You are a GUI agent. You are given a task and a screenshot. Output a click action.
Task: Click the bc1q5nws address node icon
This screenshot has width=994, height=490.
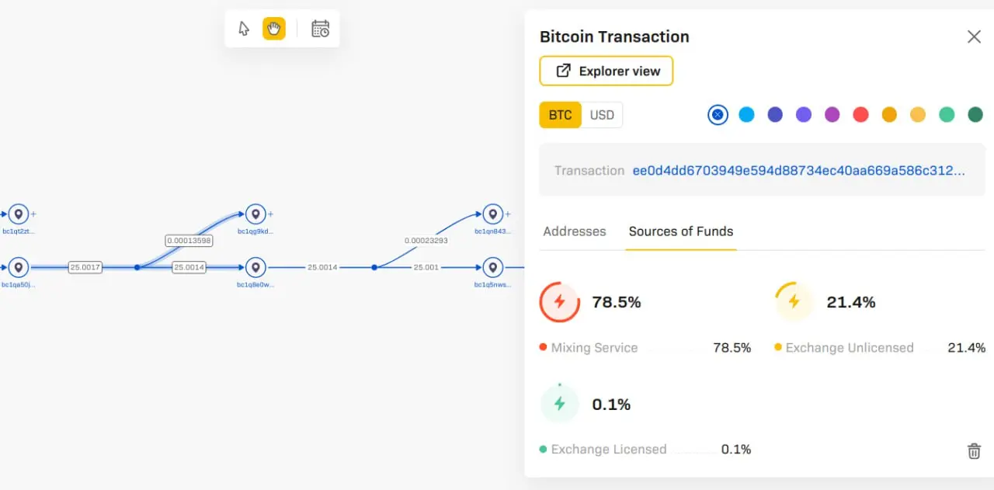point(492,268)
